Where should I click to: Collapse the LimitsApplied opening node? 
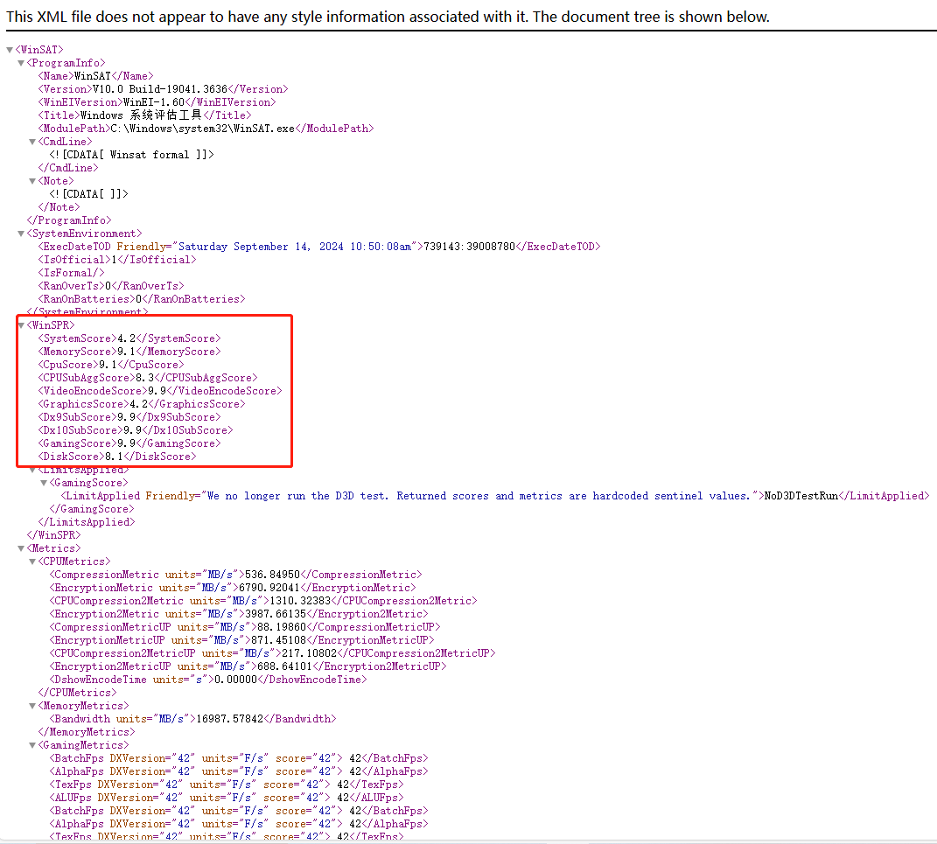tap(32, 470)
